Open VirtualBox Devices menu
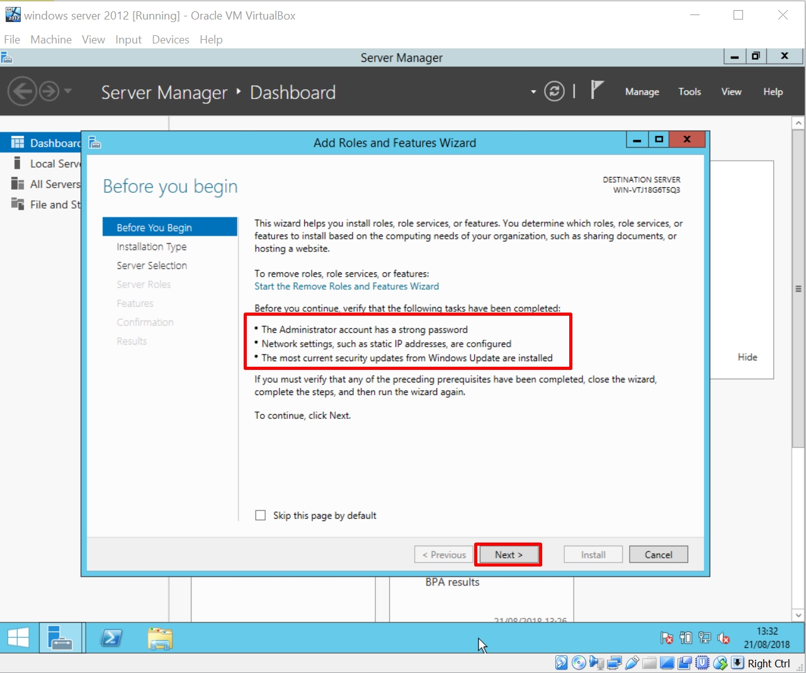Image resolution: width=806 pixels, height=673 pixels. pyautogui.click(x=171, y=39)
